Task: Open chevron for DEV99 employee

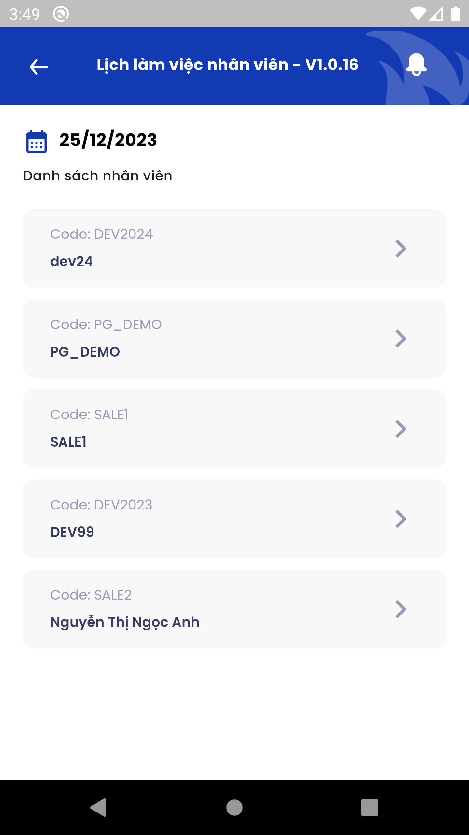Action: [x=401, y=519]
